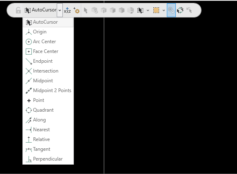Expand the window selection mode arrow
This screenshot has width=237, height=174.
164,11
